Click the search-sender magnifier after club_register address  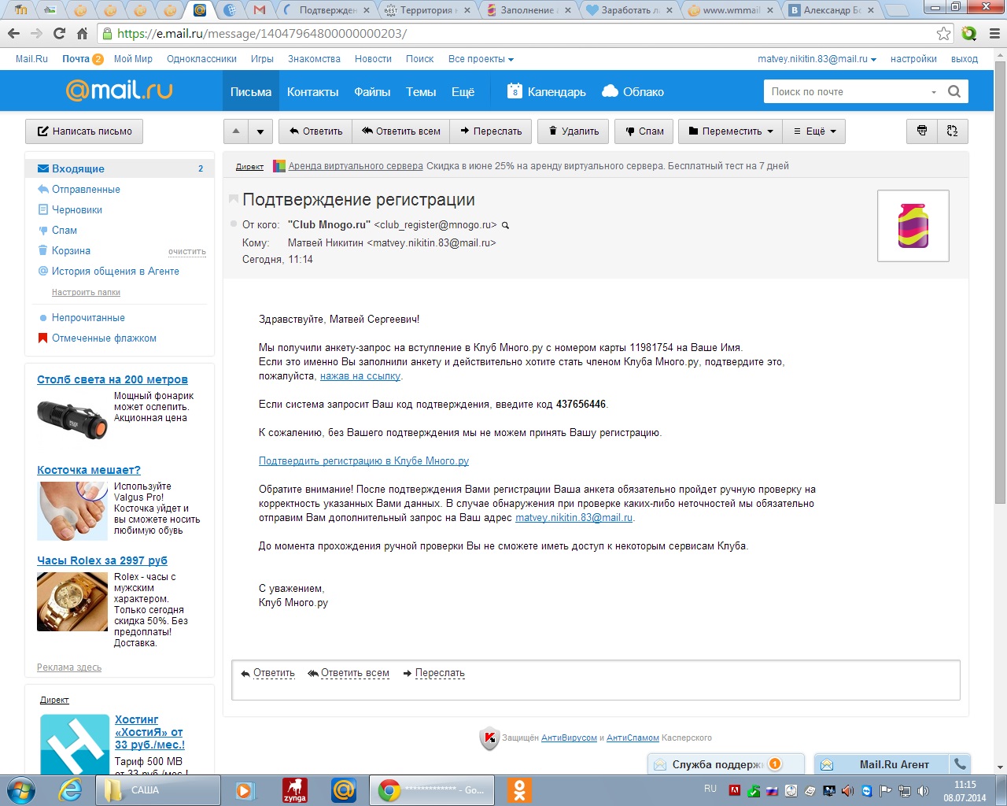[505, 225]
